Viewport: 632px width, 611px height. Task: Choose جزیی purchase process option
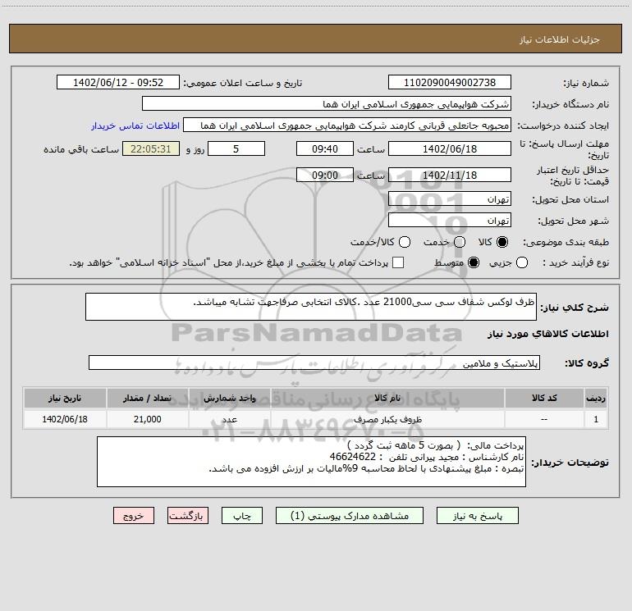[521, 262]
